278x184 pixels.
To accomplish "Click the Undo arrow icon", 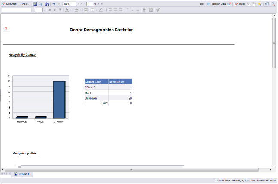I will point(54,3).
